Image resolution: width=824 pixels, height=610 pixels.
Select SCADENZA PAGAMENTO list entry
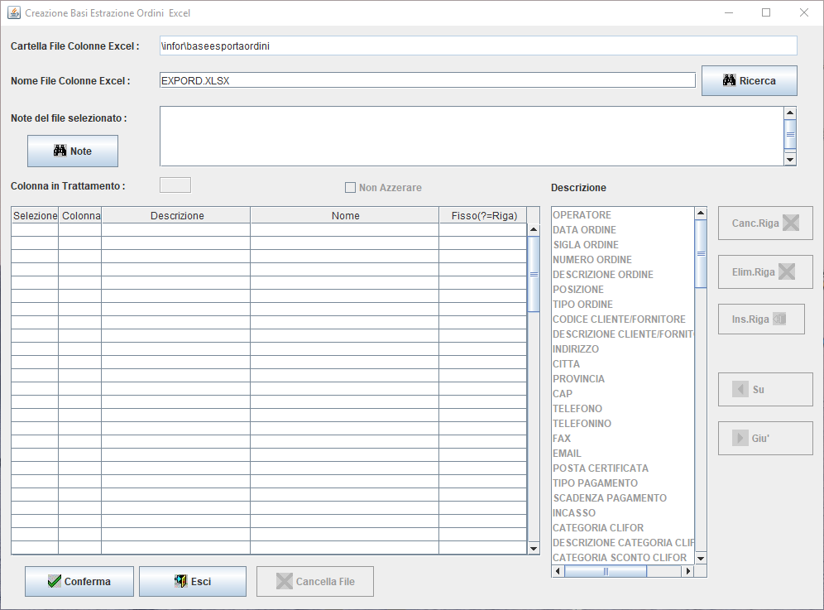pos(623,498)
